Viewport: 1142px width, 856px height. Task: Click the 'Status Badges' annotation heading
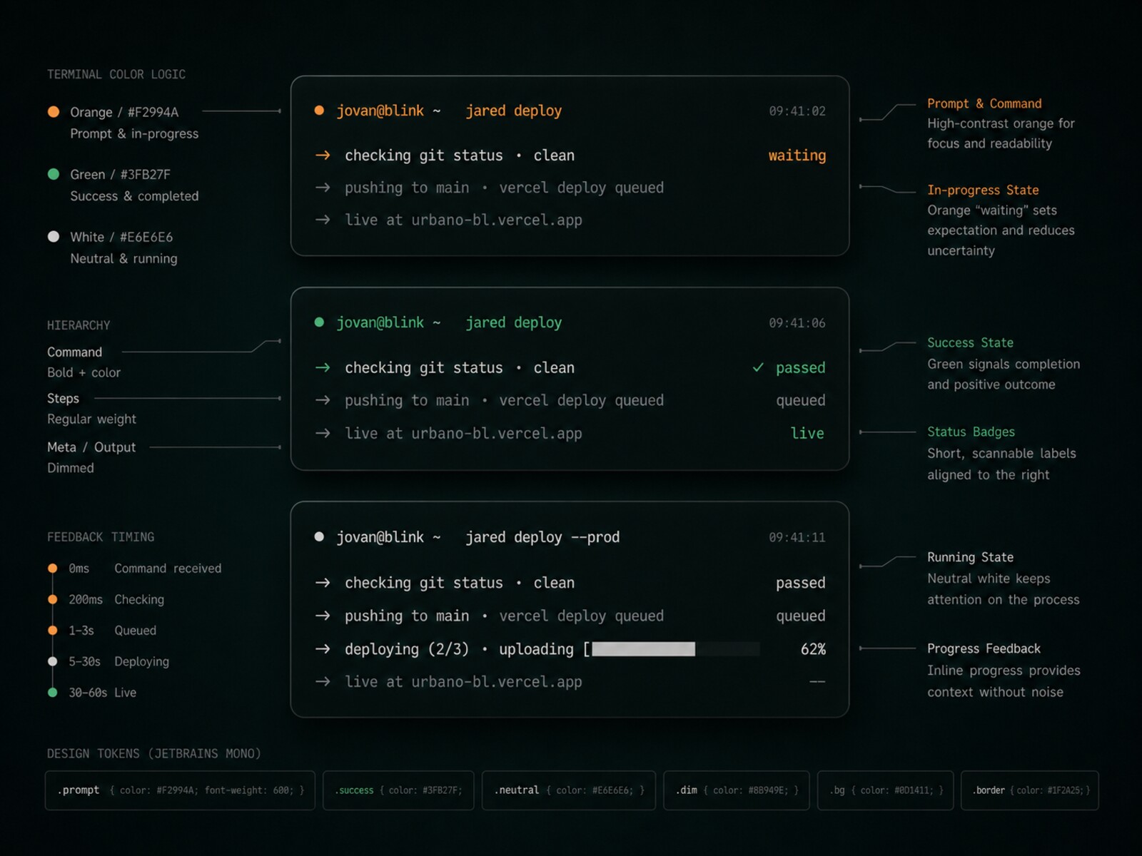tap(971, 432)
